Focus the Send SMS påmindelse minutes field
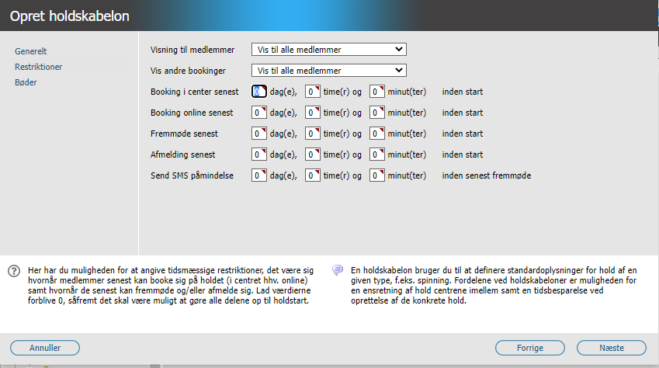The width and height of the screenshot is (659, 368). pos(376,175)
